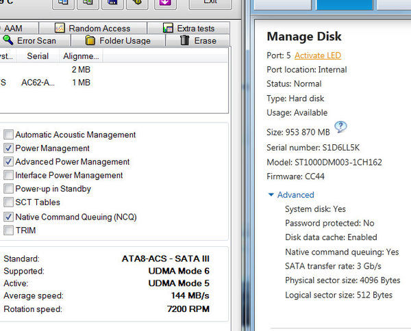Click the Disk data cache: Enabled entry
The width and height of the screenshot is (411, 331).
click(331, 237)
